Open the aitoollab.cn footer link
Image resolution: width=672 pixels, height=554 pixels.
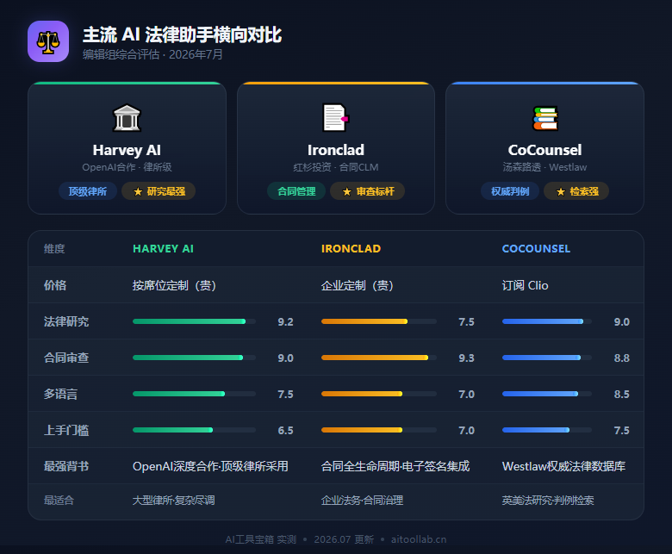(419, 539)
